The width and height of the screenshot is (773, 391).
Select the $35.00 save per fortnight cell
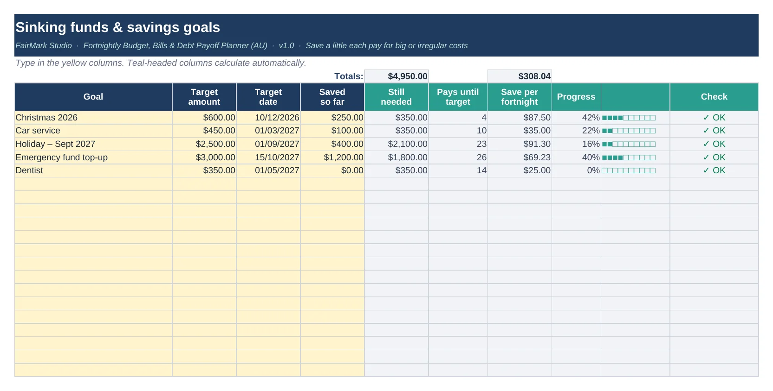[520, 131]
